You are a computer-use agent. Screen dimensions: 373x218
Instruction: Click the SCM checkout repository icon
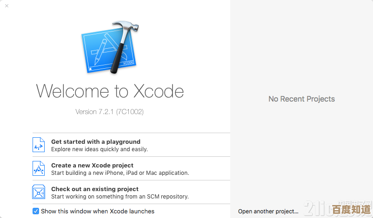pos(39,192)
